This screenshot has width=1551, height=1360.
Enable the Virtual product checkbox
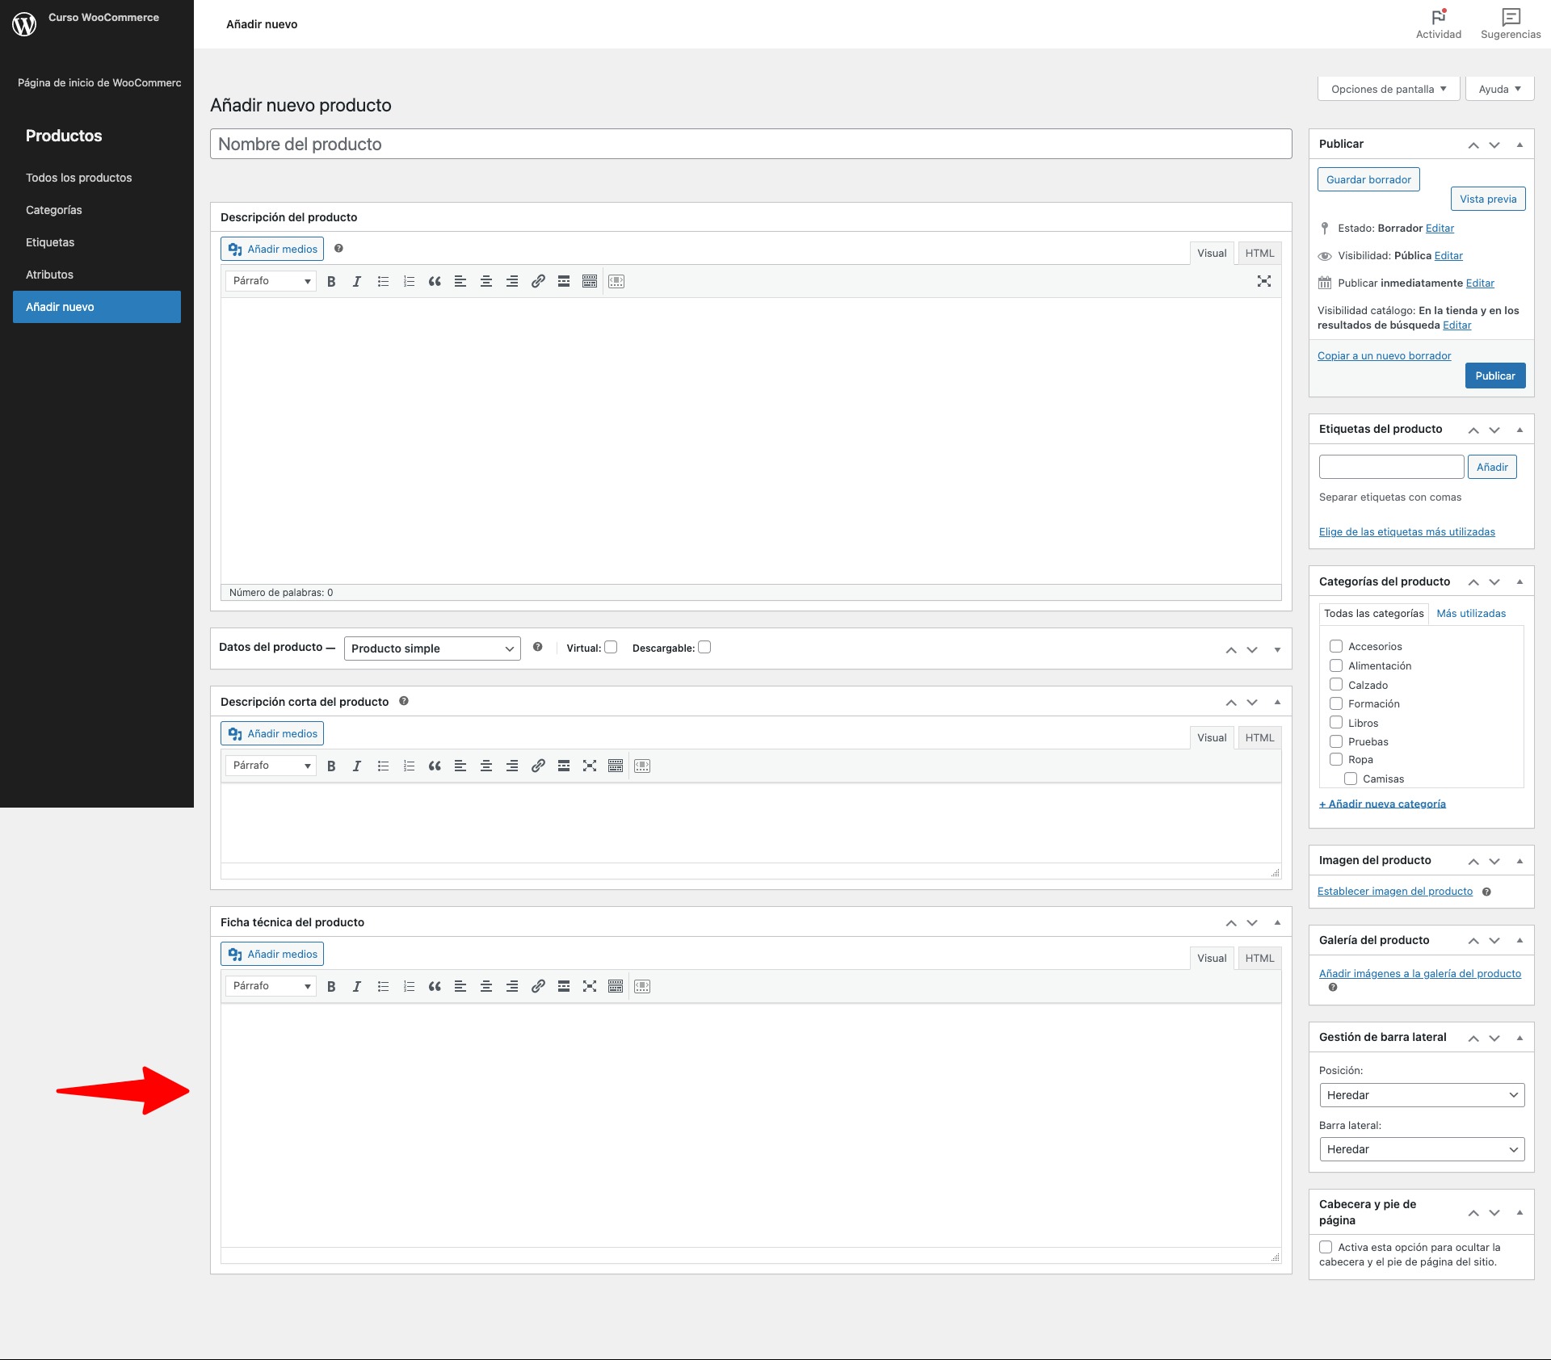click(611, 647)
